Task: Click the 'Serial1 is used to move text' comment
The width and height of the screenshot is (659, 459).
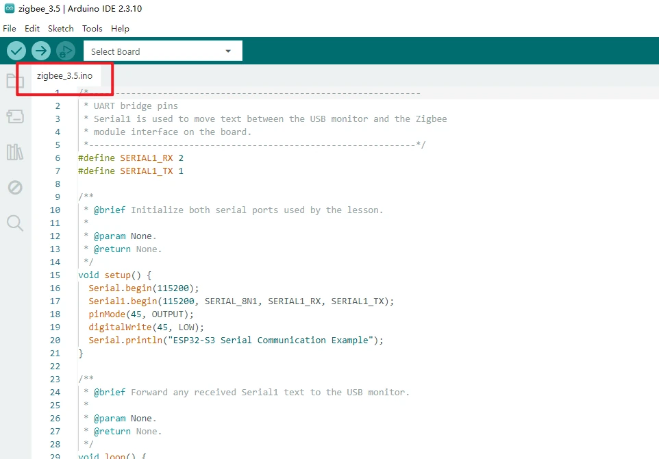Action: pyautogui.click(x=270, y=119)
